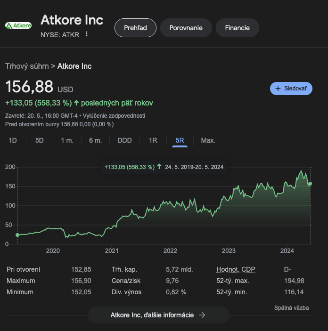Click the plus icon on the Sledovať button
This screenshot has width=328, height=331.
tap(278, 89)
